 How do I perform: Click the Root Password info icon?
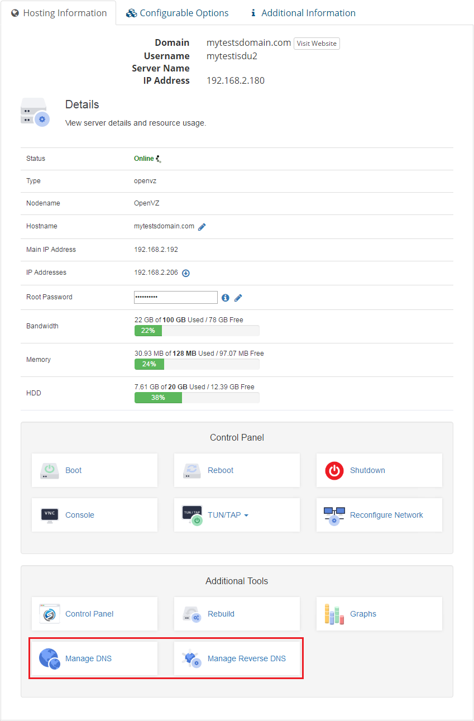pos(226,298)
